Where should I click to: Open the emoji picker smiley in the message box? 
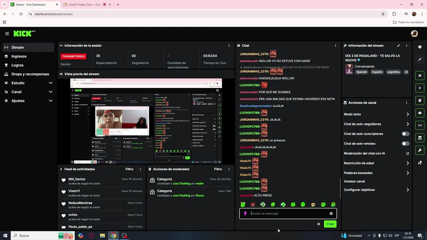(331, 214)
